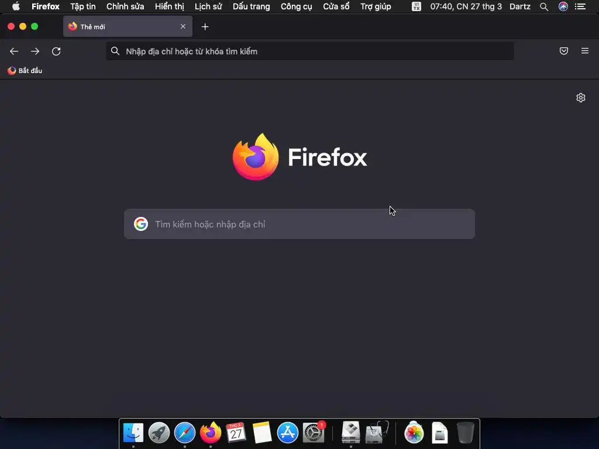The width and height of the screenshot is (599, 449).
Task: Open the 'Chỉnh sửa' menu
Action: pyautogui.click(x=125, y=6)
